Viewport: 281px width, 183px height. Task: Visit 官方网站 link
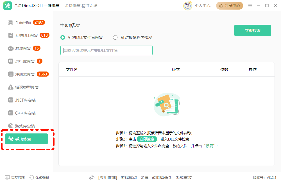coord(18,177)
